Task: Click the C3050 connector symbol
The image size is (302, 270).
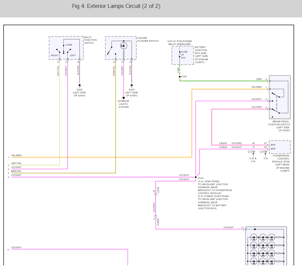Action: (x=156, y=216)
